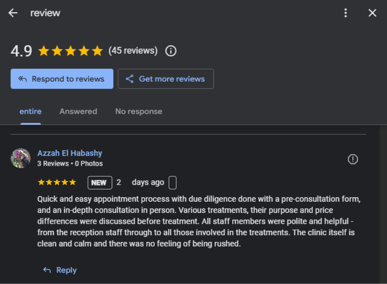The image size is (387, 284).
Task: Click Azzah El Habashy's profile picture
Action: pyautogui.click(x=21, y=158)
